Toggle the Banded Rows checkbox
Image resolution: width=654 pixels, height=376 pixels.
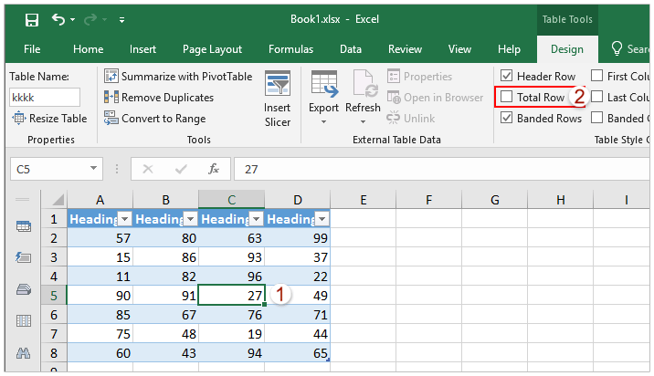click(x=507, y=118)
